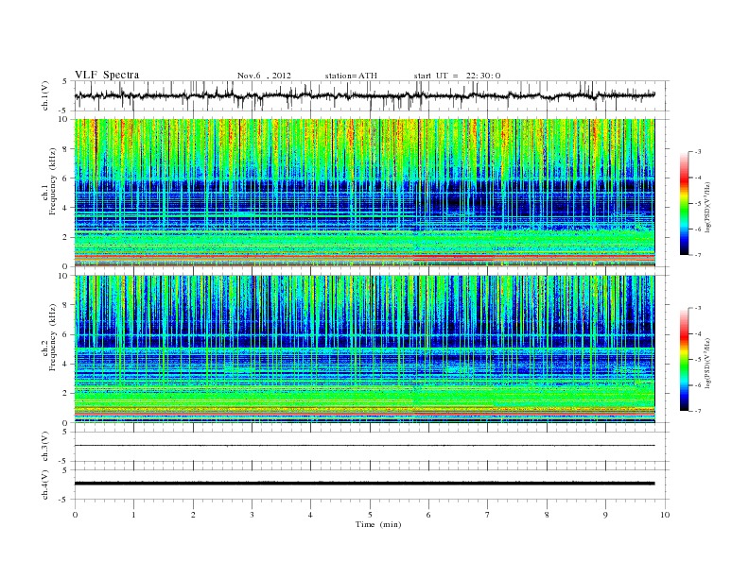Click tick label "5" on the time axis
The width and height of the screenshot is (749, 578).
(370, 515)
